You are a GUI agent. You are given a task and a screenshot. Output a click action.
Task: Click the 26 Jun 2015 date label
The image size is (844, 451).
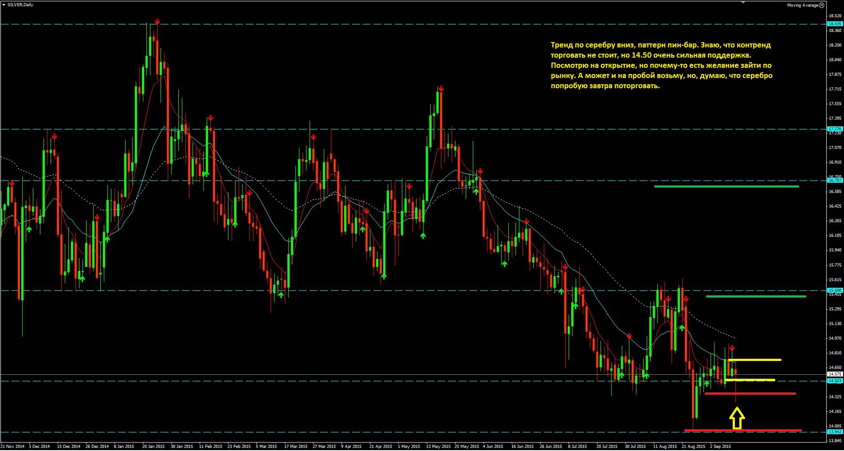[x=551, y=447]
